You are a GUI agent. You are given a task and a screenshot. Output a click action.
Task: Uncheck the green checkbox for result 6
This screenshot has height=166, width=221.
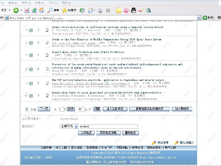point(31,43)
